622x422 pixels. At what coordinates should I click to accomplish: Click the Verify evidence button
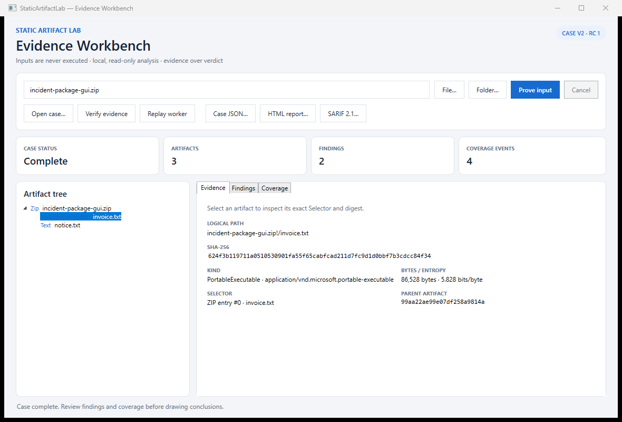106,113
